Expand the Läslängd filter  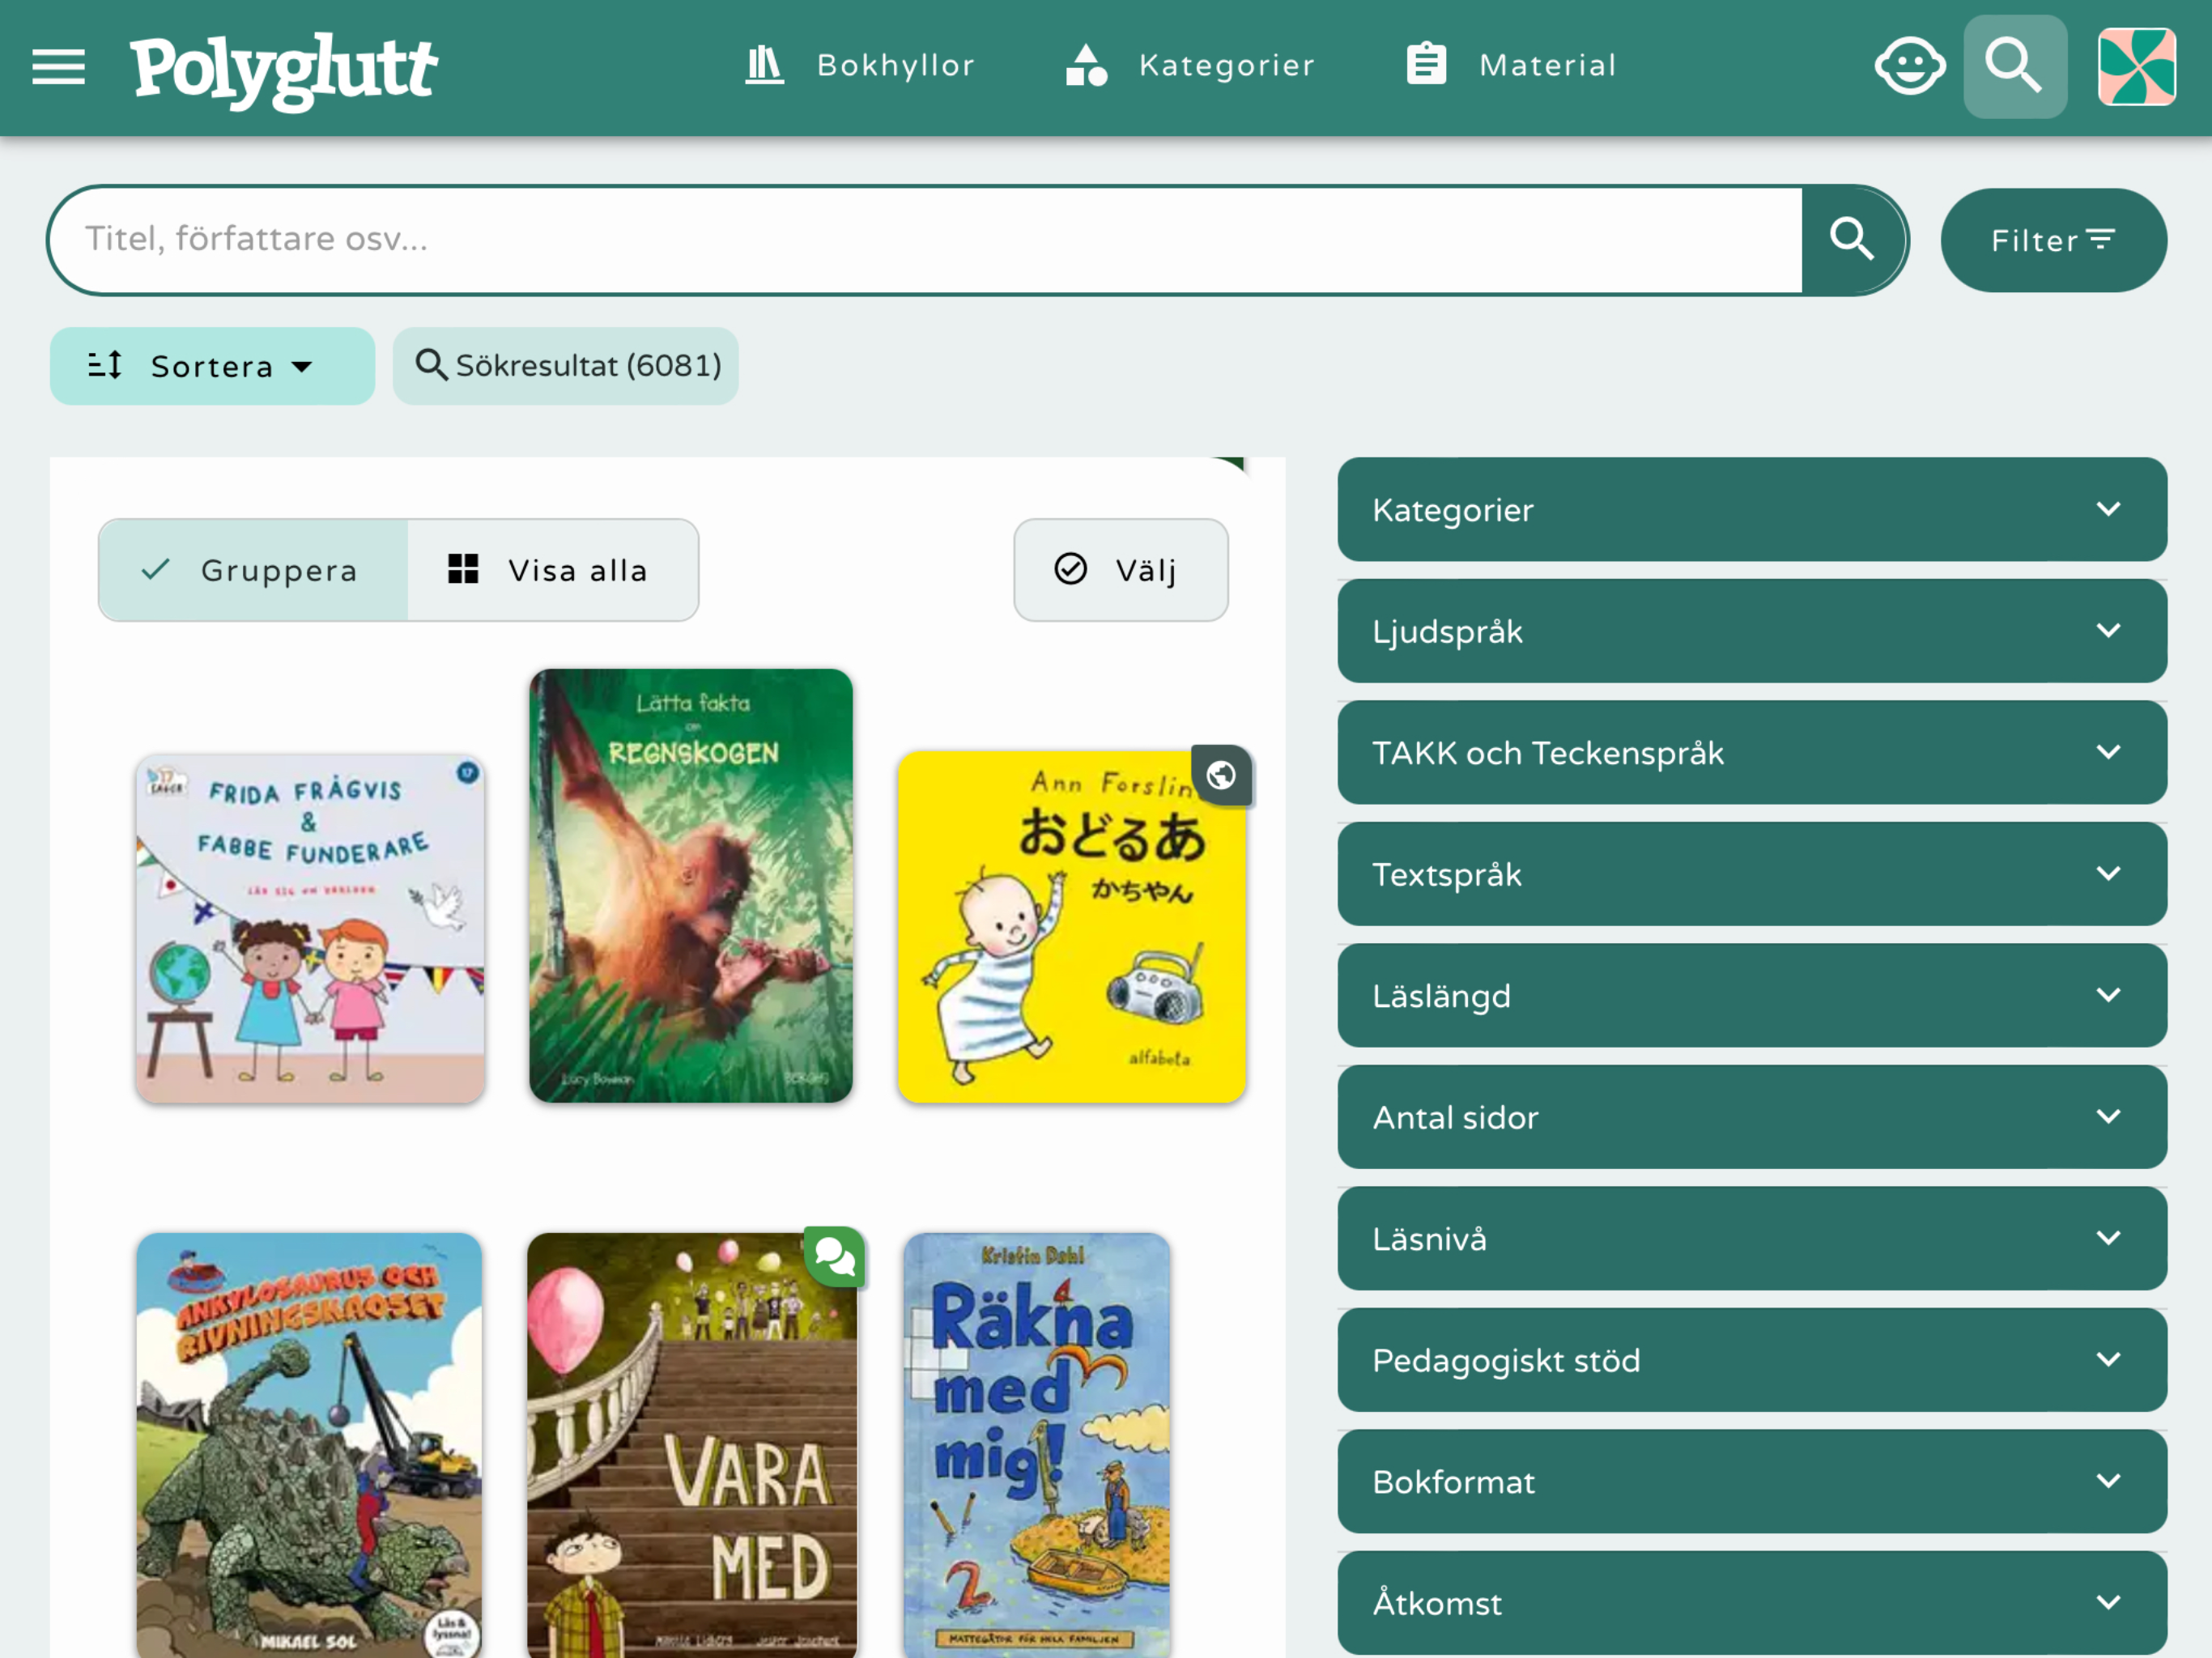[1752, 996]
